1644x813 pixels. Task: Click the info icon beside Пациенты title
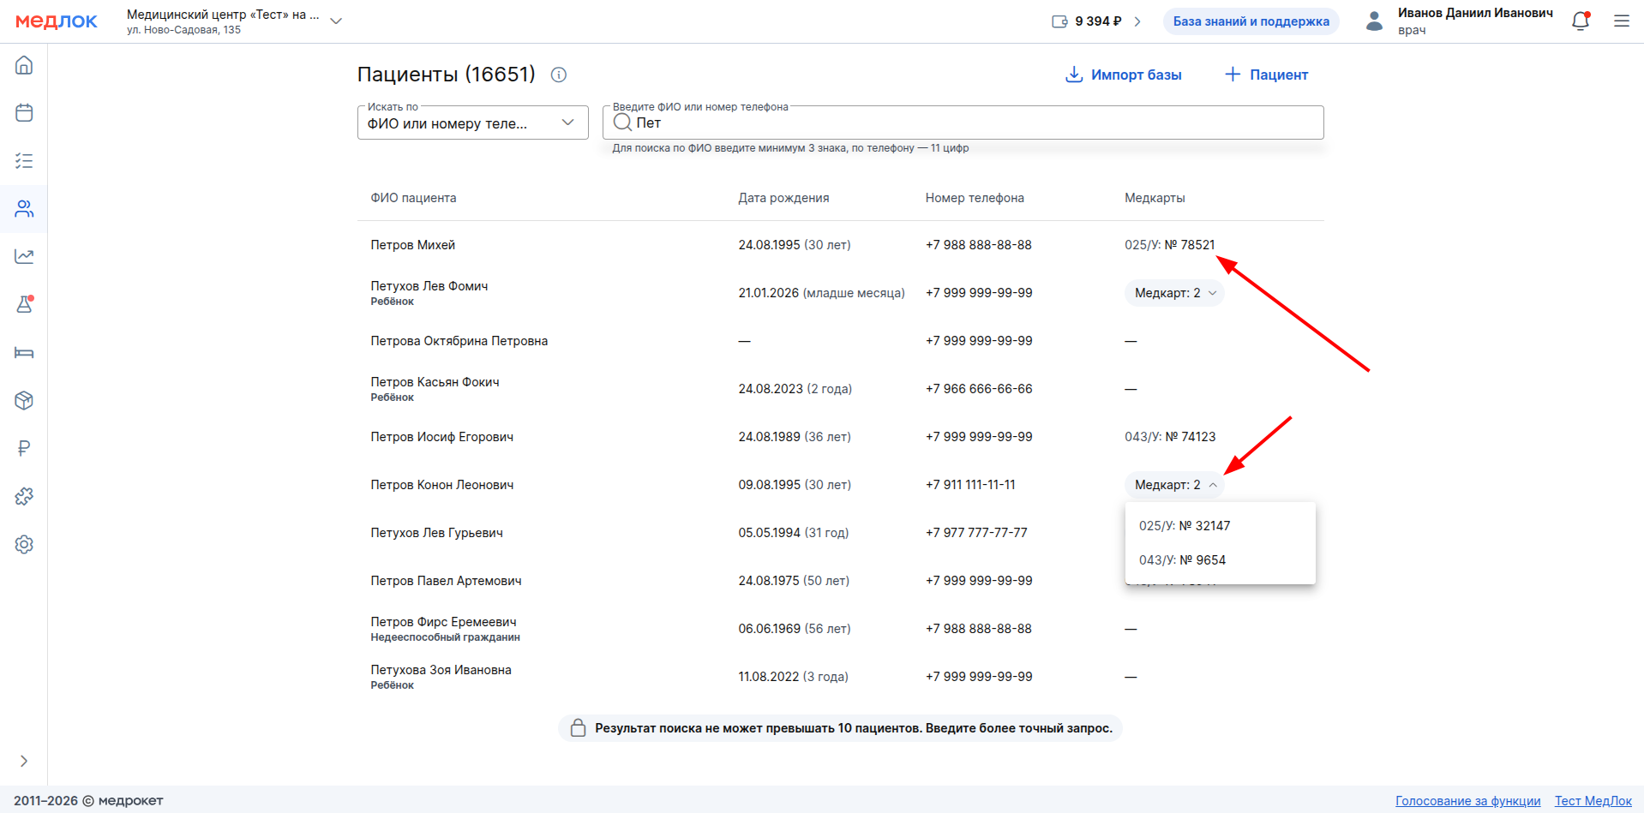coord(559,75)
